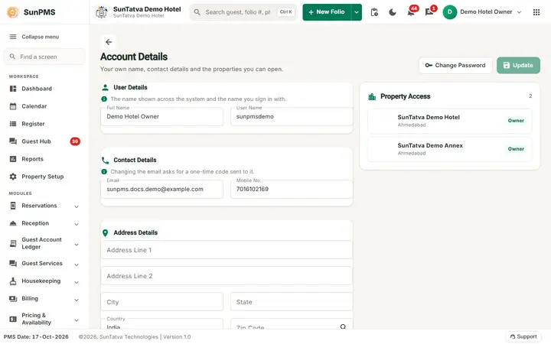Select the SunTatva Demo Hotel property card
Screen dimensions: 551x344
click(450, 121)
